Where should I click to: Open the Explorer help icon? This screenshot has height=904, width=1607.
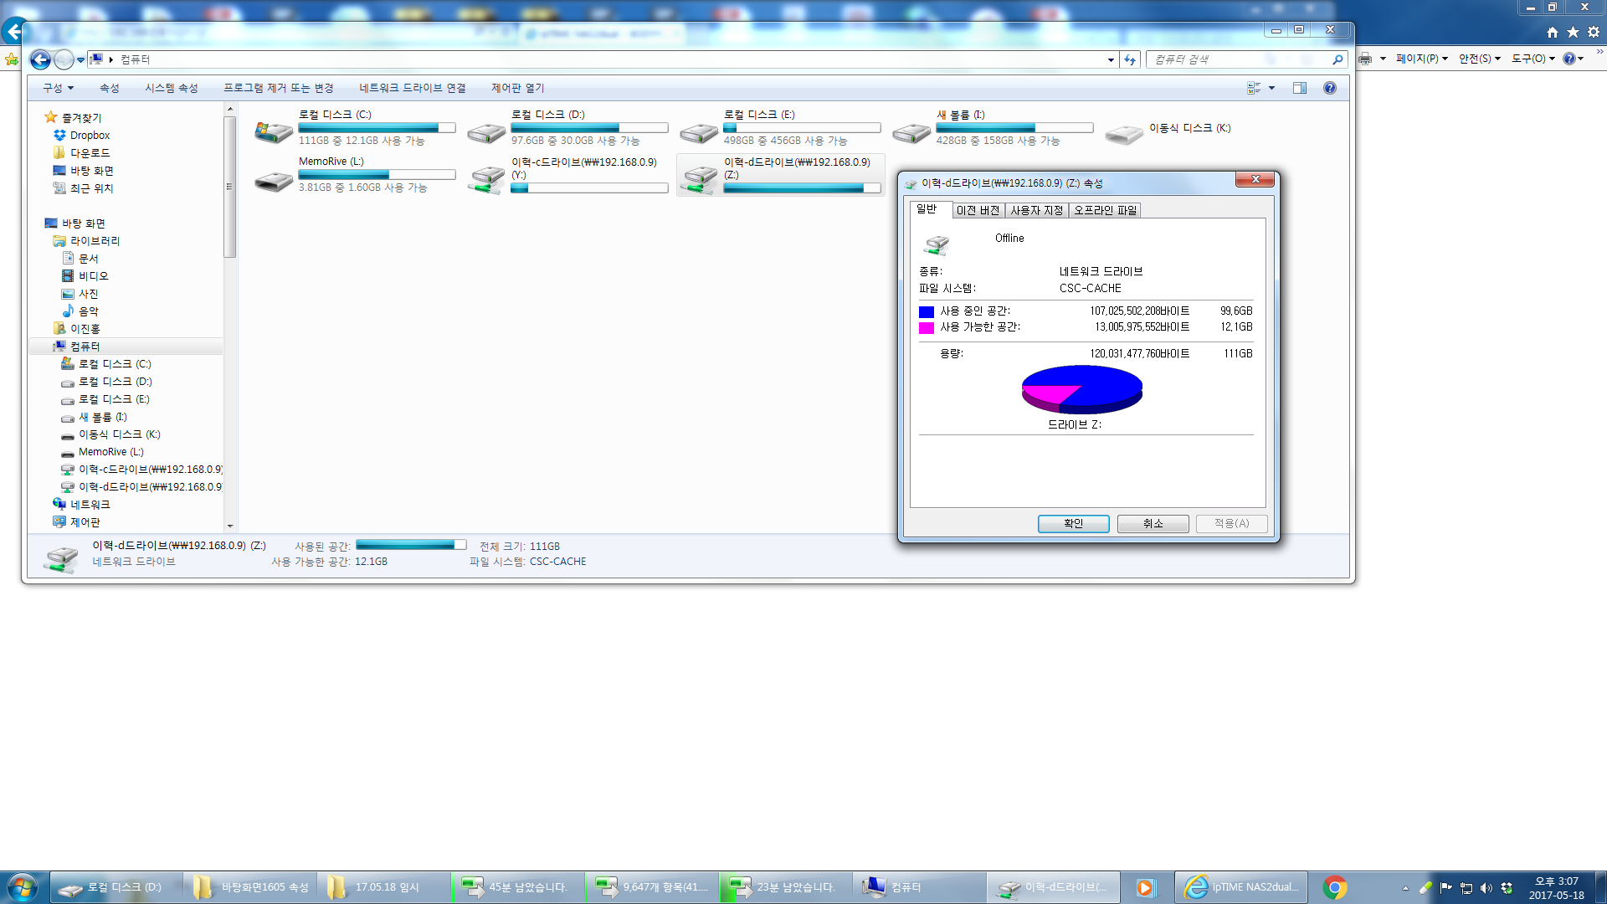coord(1329,88)
